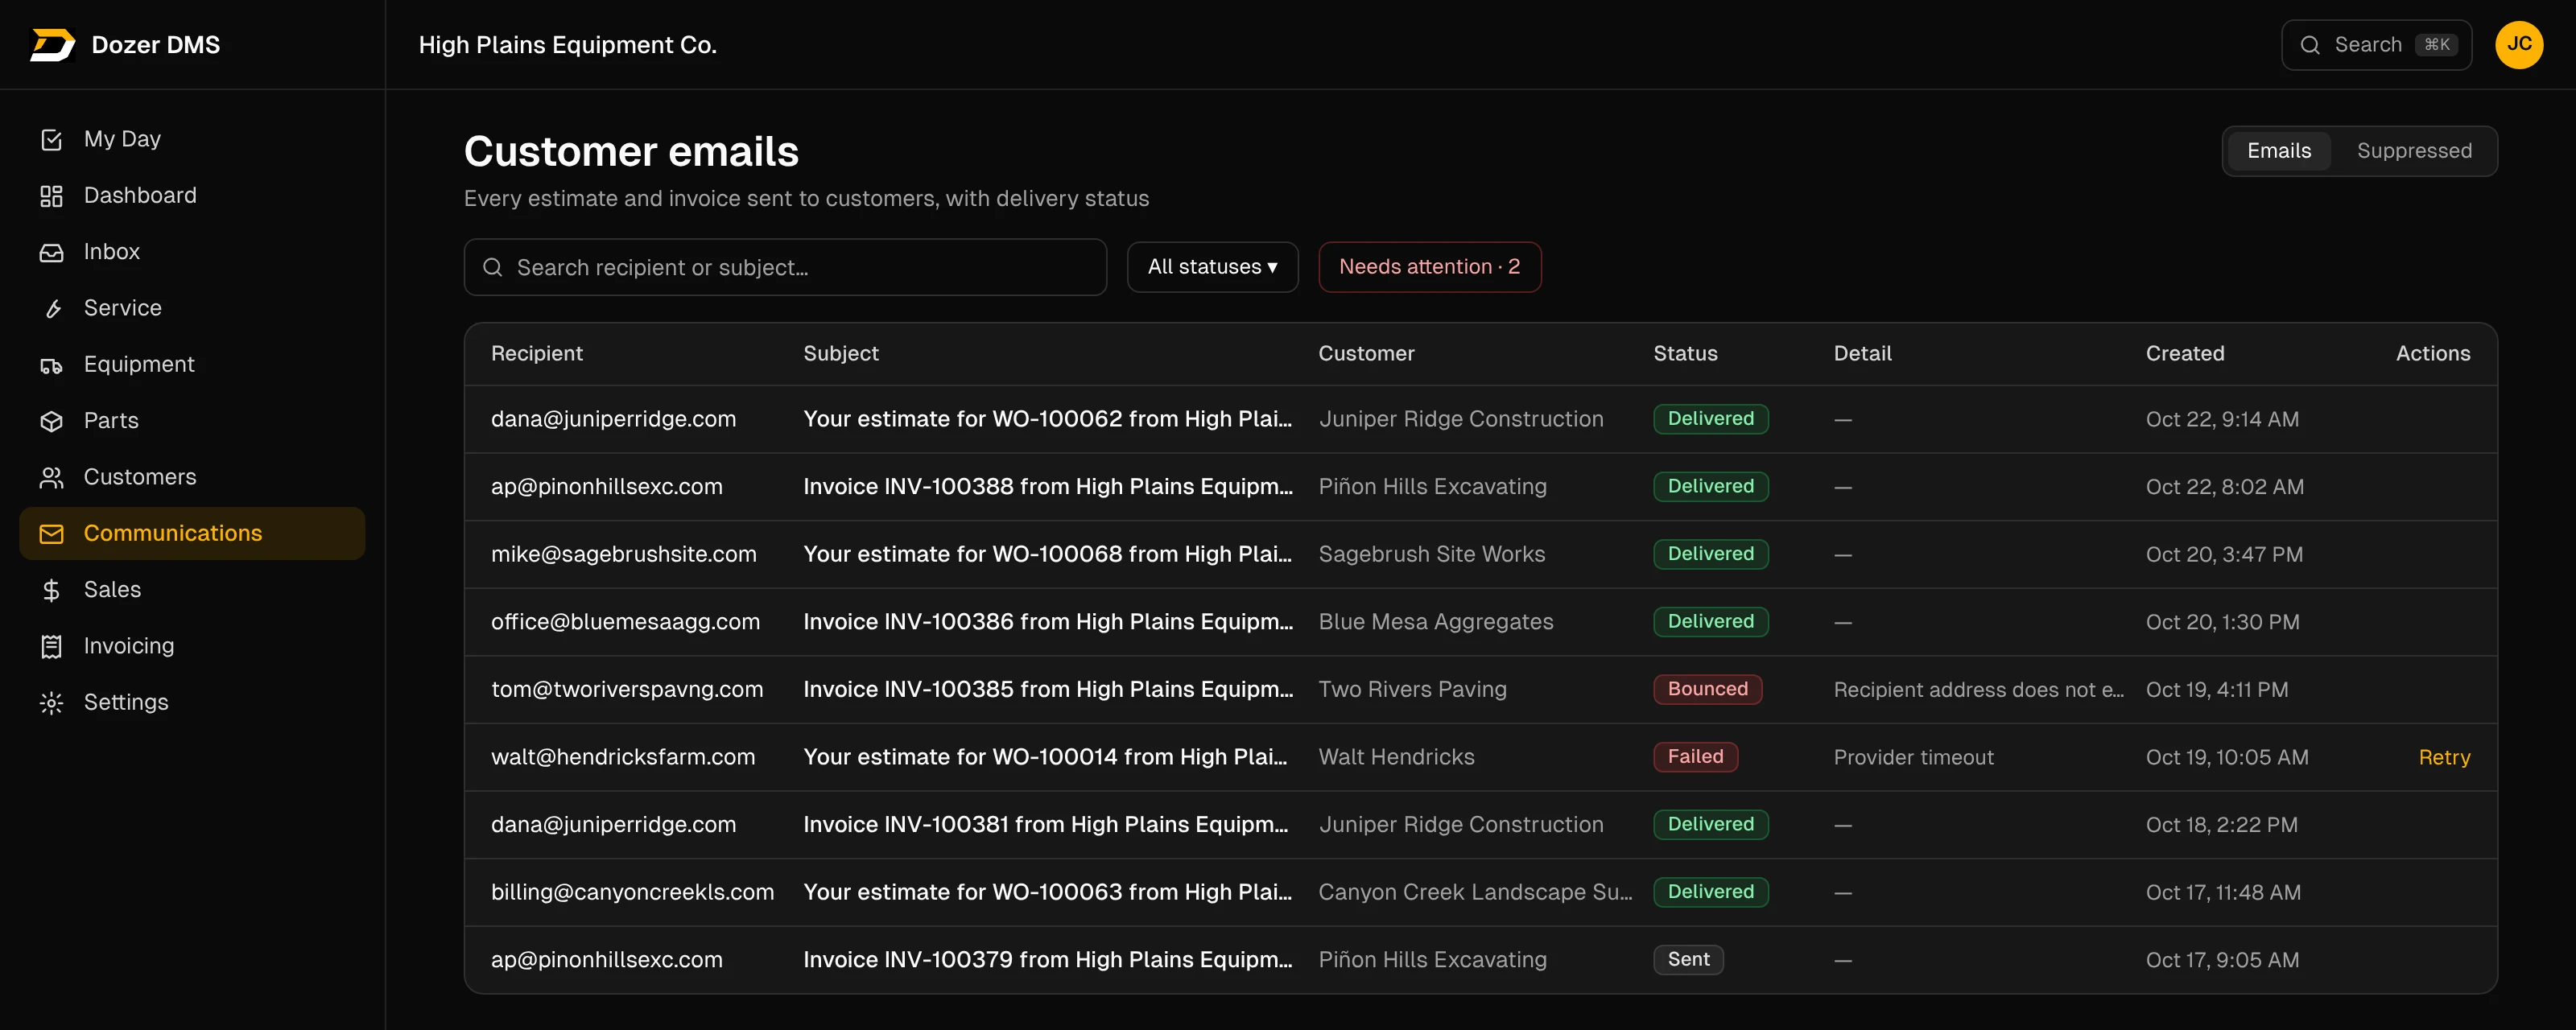Expand the All statuses dropdown
The width and height of the screenshot is (2576, 1030).
[1212, 267]
